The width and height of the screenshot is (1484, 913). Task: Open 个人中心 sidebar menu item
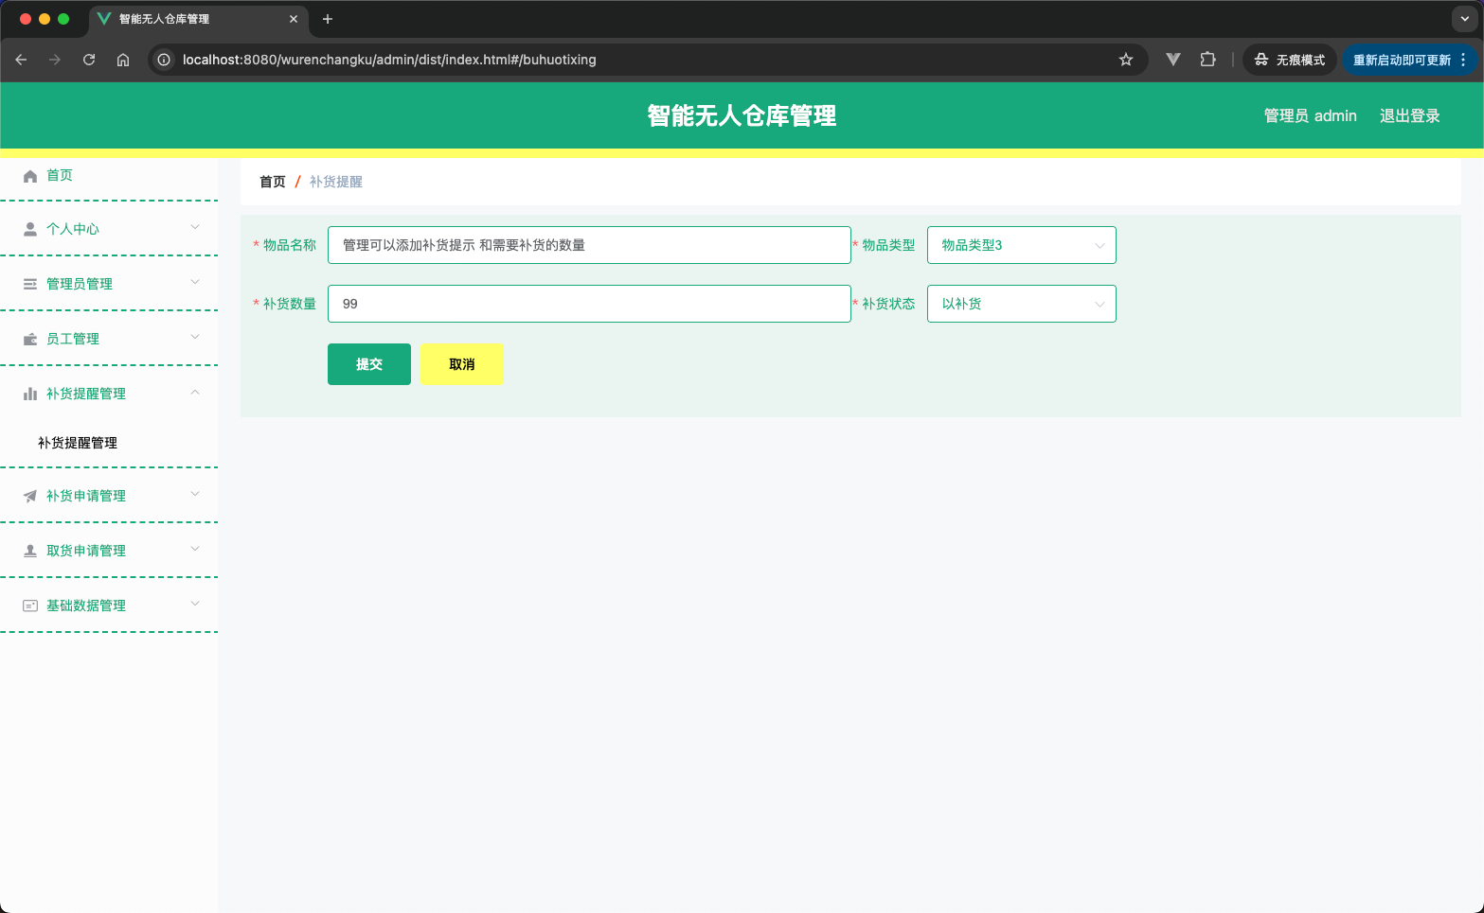(109, 229)
